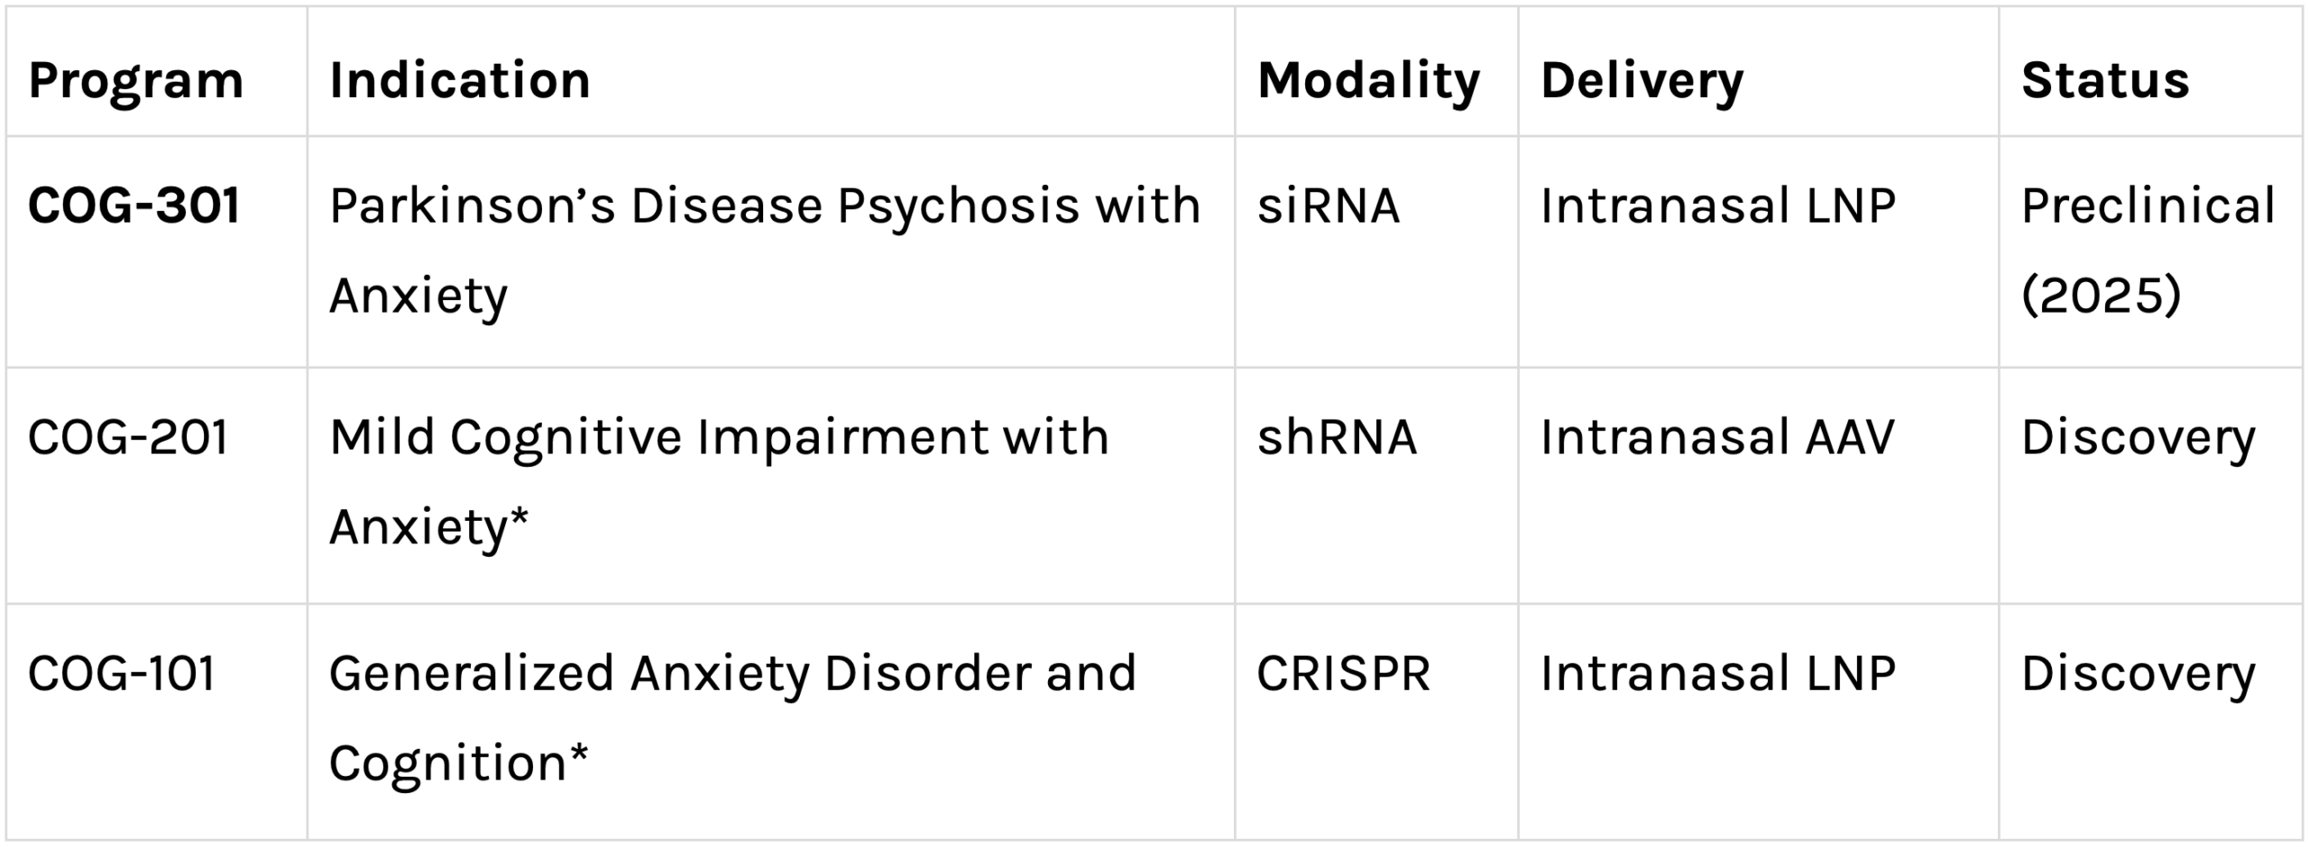This screenshot has width=2309, height=847.
Task: Click the Indication column header
Action: (771, 72)
